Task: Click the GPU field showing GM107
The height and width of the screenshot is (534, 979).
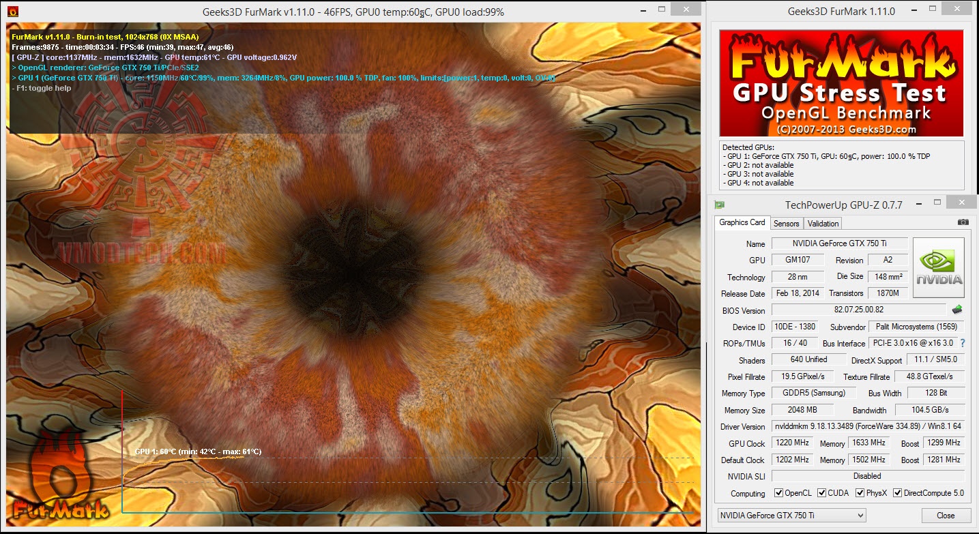Action: (x=796, y=260)
